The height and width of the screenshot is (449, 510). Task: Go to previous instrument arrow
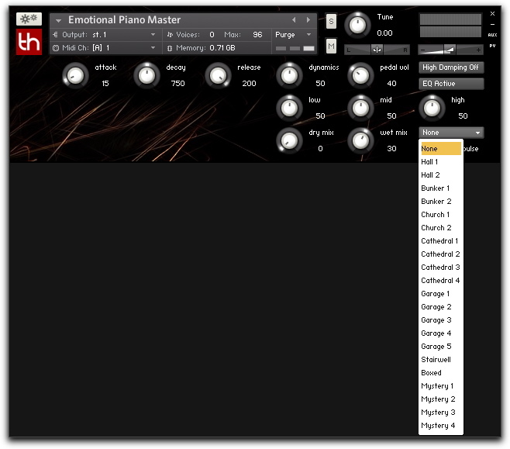(x=294, y=20)
